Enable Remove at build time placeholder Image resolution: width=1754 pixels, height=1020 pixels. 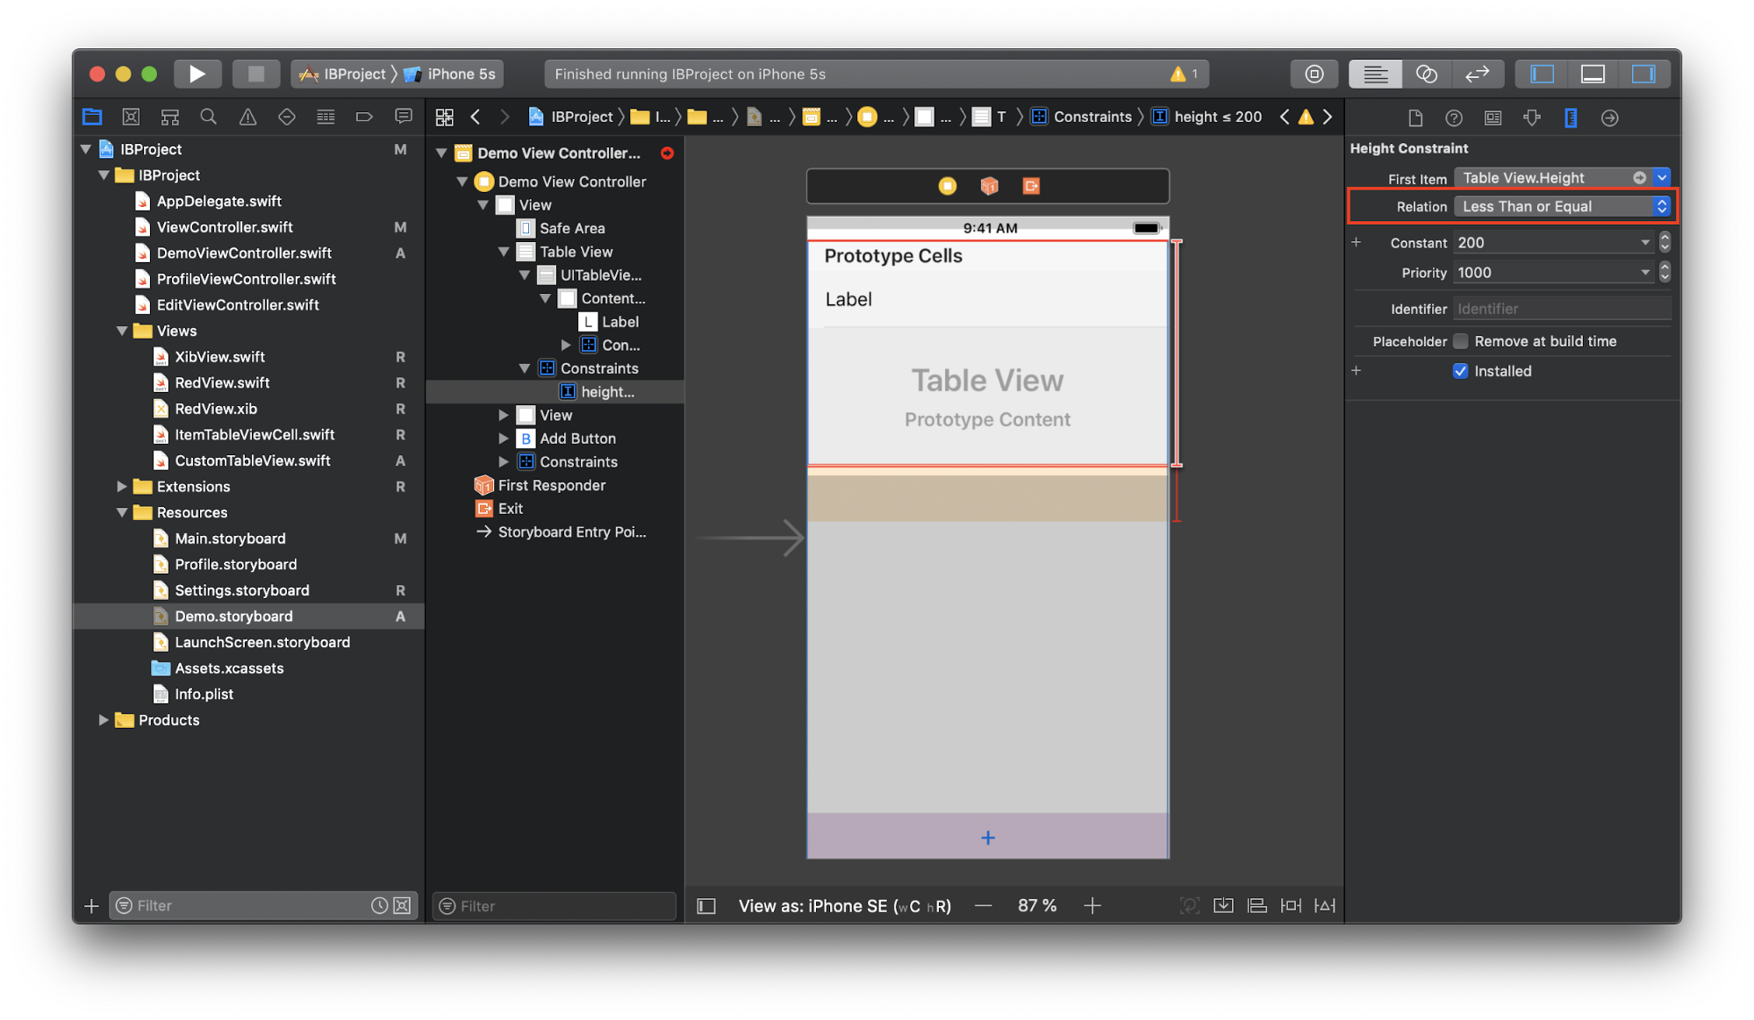(x=1460, y=341)
